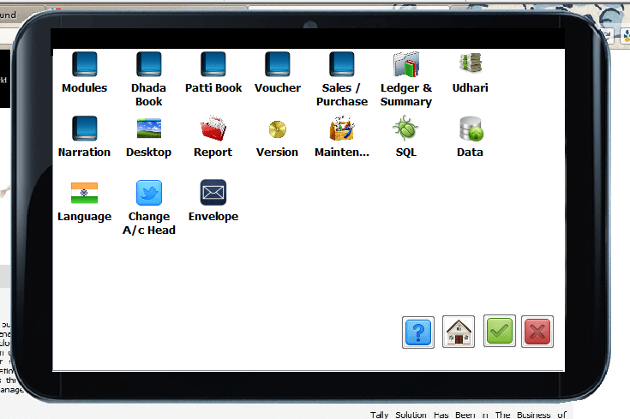Open the Report folder icon
Screen dimensions: 630x419
[213, 129]
